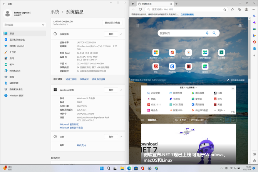The image size is (258, 172).
Task: Switch the news feed to list view
Action: pyautogui.click(x=233, y=120)
